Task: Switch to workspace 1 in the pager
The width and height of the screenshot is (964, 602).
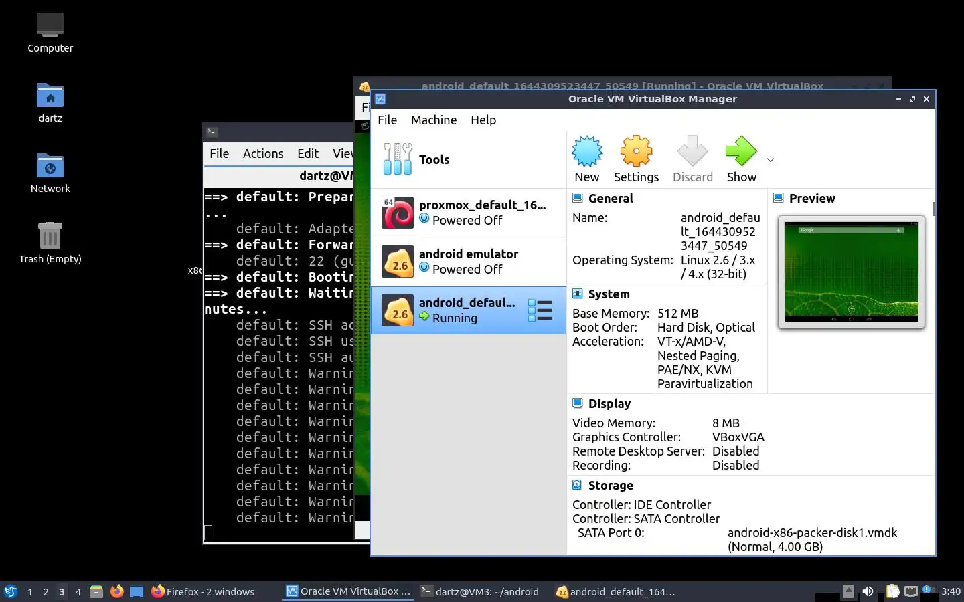Action: click(29, 592)
